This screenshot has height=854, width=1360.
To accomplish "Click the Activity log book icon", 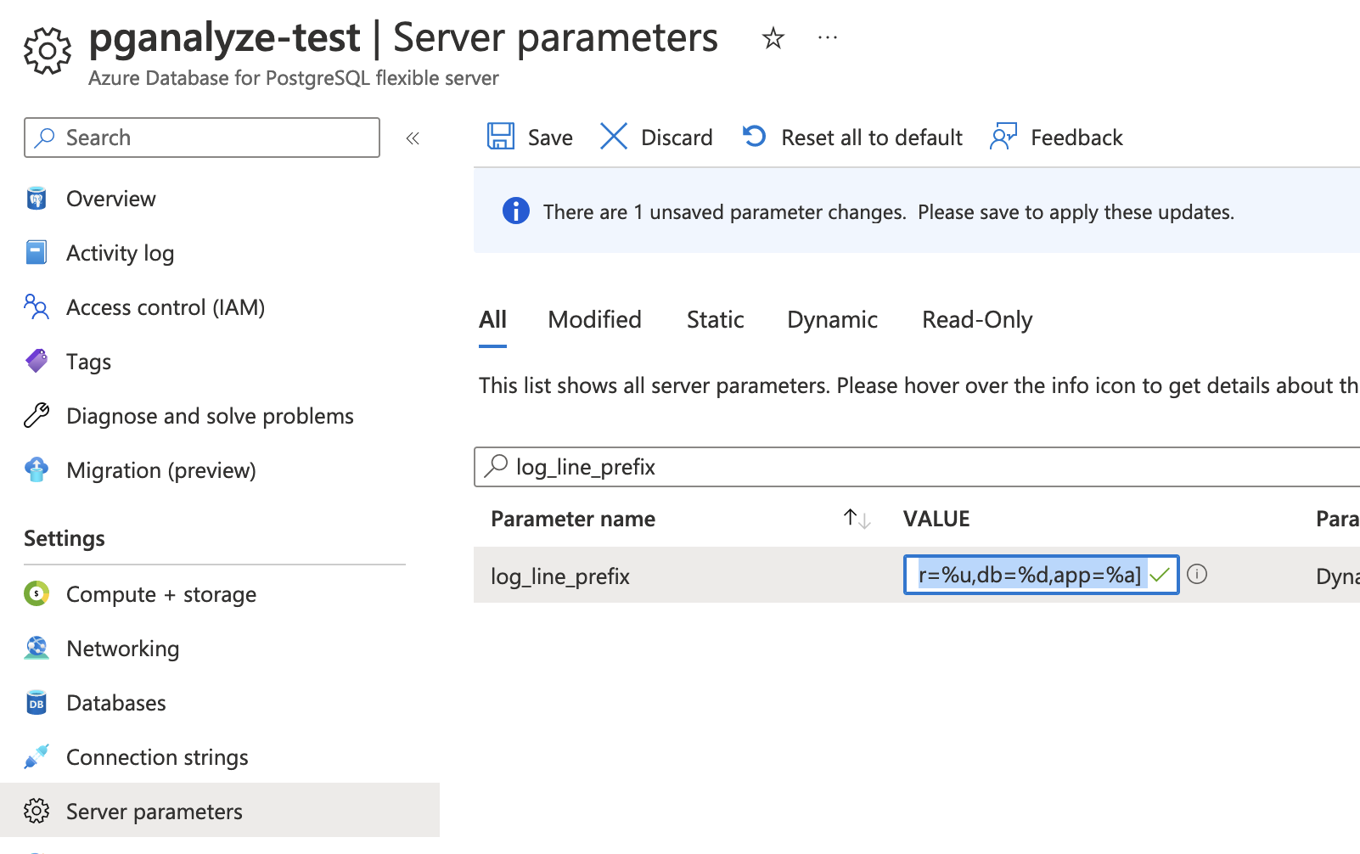I will point(37,253).
